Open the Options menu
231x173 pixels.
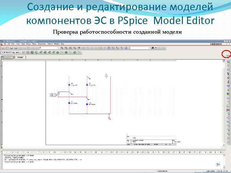pos(50,44)
